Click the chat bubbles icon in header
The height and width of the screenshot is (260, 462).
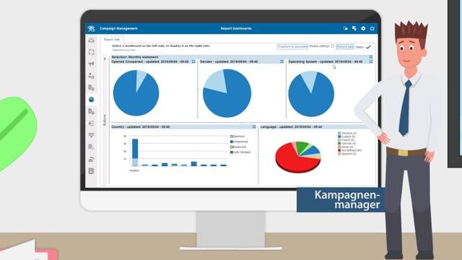[x=345, y=29]
